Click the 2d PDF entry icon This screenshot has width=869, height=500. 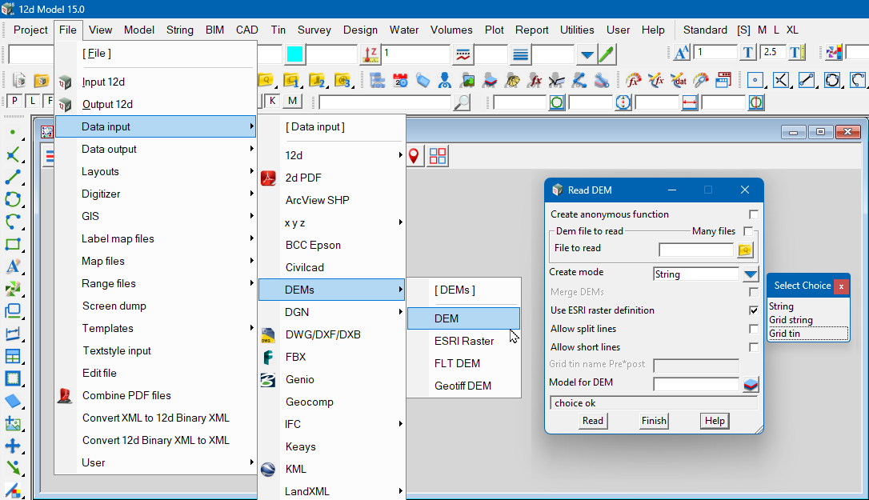click(269, 178)
